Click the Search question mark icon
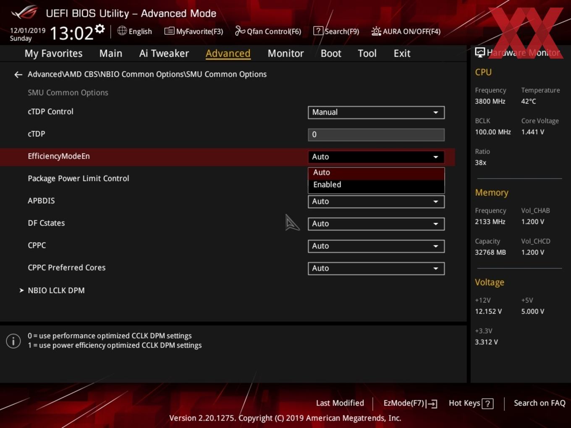 pyautogui.click(x=318, y=31)
